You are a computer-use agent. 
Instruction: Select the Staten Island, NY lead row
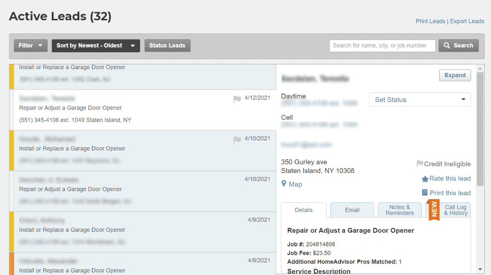(143, 110)
